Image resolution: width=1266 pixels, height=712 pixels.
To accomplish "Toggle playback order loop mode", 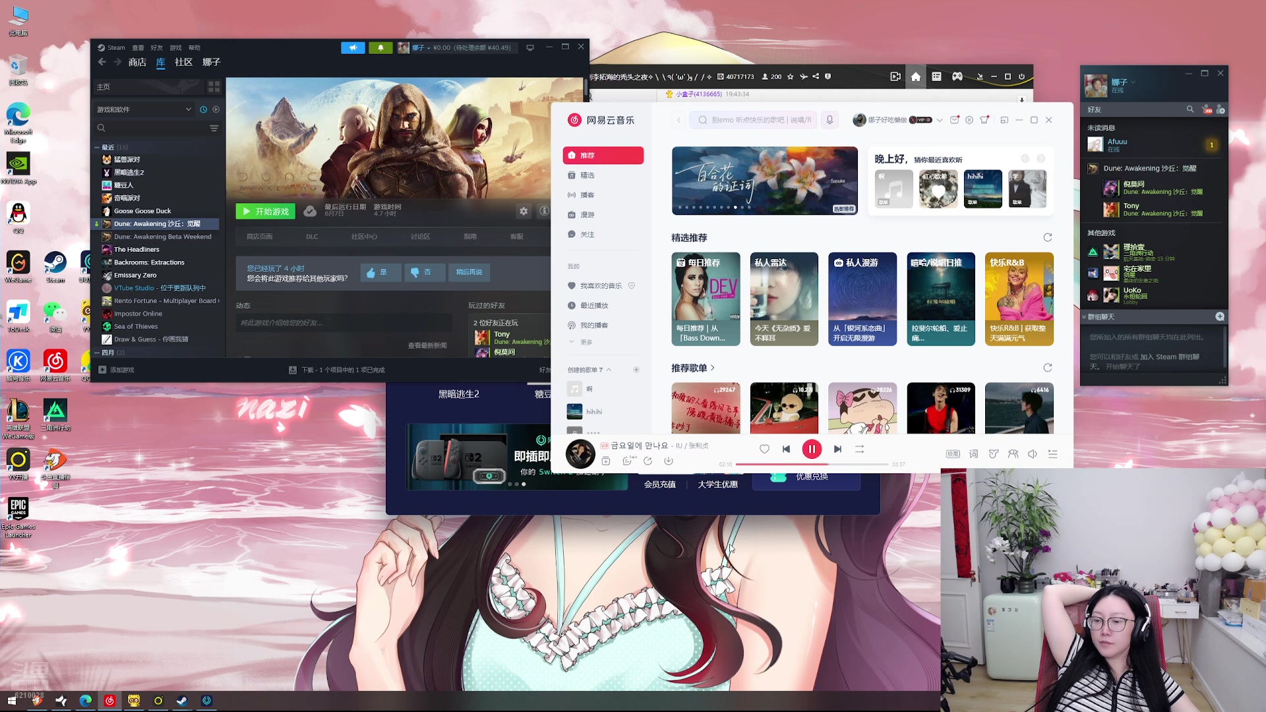I will tap(859, 449).
